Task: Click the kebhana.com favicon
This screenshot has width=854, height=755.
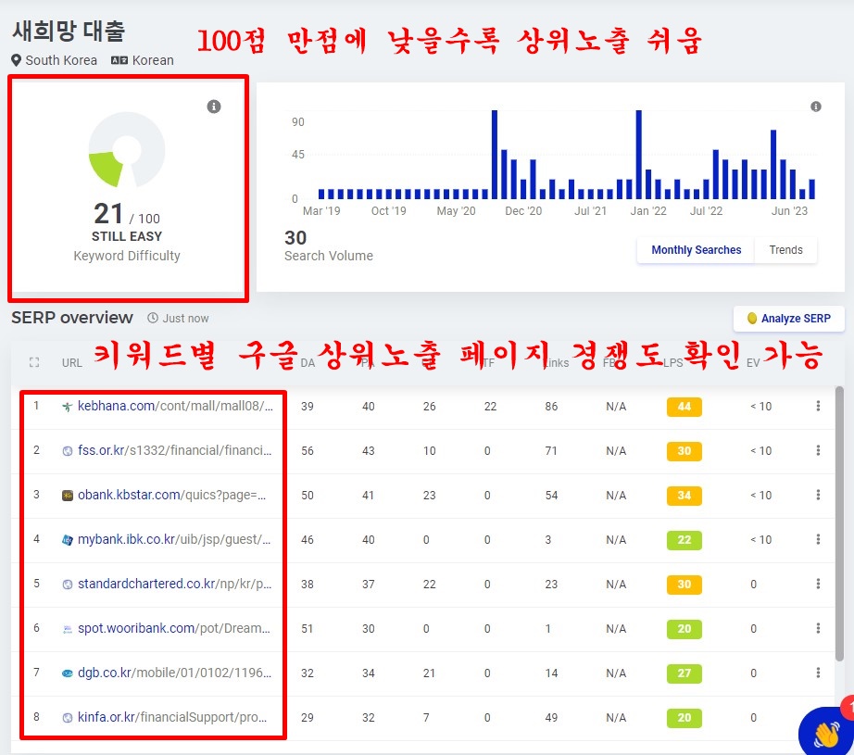Action: point(68,407)
